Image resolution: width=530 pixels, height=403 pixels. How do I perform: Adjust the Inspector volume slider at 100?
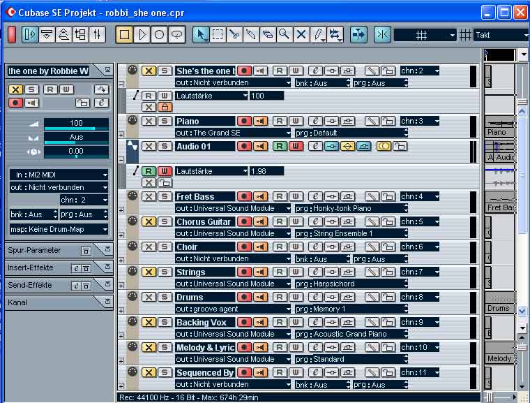coord(76,124)
